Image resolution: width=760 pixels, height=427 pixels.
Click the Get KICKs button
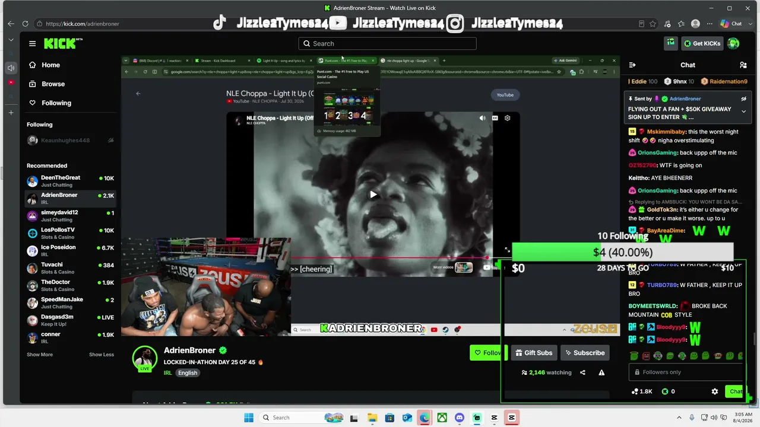tap(702, 43)
